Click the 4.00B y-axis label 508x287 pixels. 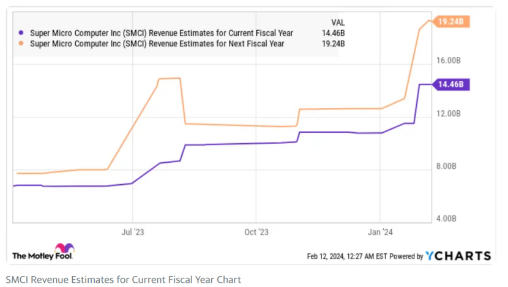pos(446,218)
